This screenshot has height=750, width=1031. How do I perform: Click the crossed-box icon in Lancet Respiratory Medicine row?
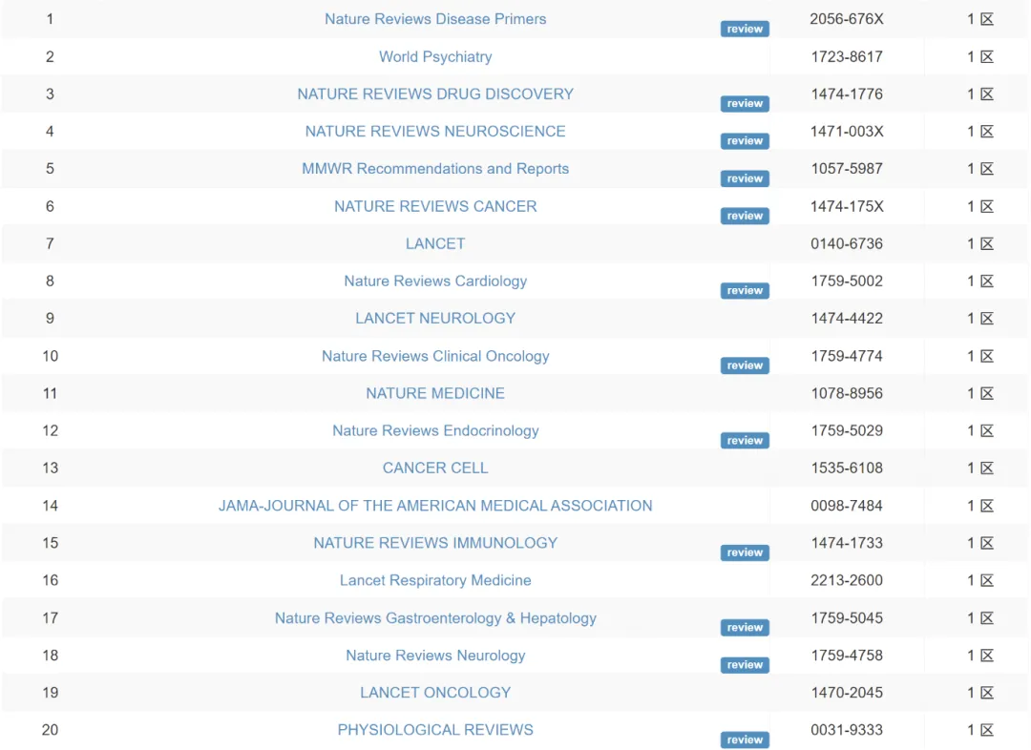[x=987, y=580]
